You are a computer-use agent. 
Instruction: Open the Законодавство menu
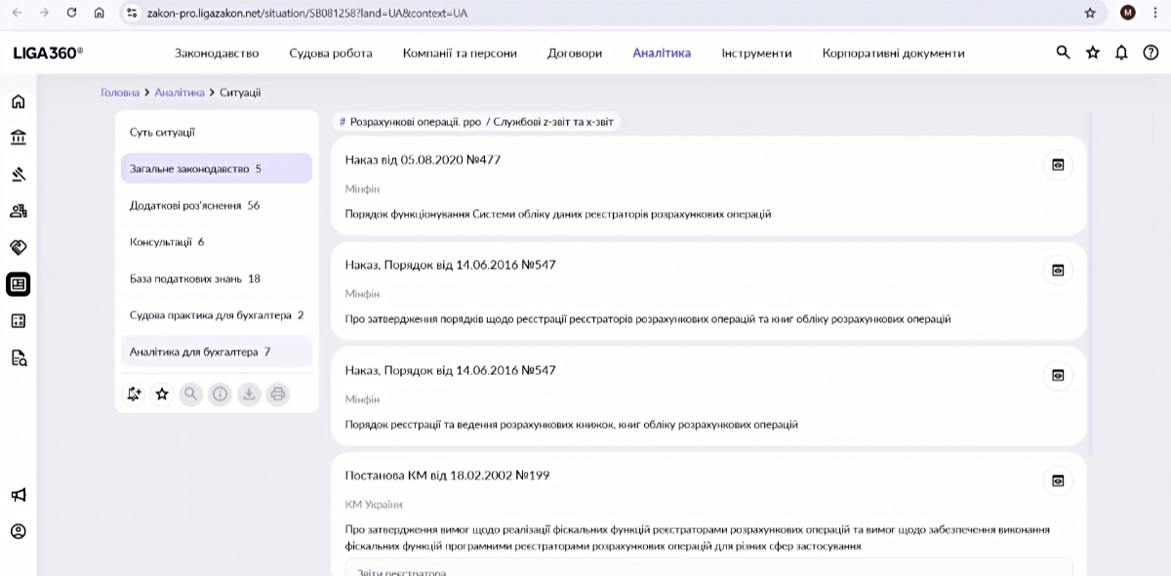pyautogui.click(x=217, y=54)
